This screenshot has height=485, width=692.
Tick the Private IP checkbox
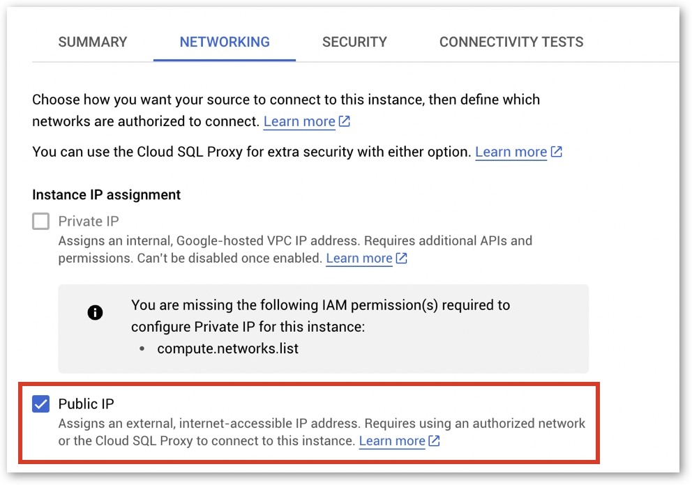point(41,222)
